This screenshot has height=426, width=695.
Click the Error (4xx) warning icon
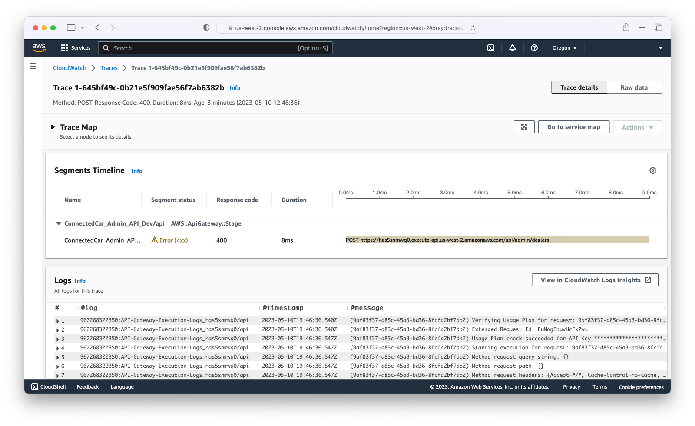click(154, 240)
